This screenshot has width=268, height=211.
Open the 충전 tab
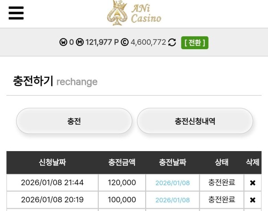tap(74, 121)
